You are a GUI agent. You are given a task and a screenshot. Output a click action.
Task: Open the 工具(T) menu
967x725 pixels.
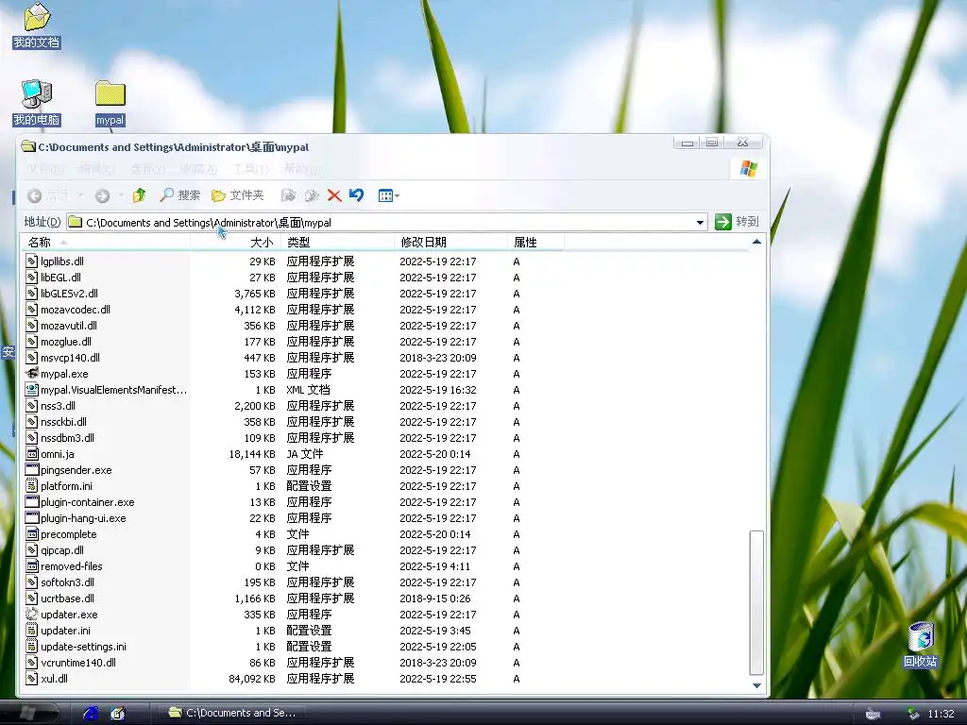(x=250, y=168)
